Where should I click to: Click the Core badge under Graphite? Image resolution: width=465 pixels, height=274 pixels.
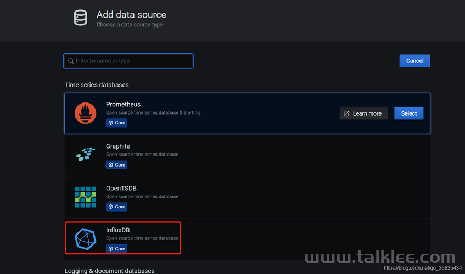click(x=116, y=165)
